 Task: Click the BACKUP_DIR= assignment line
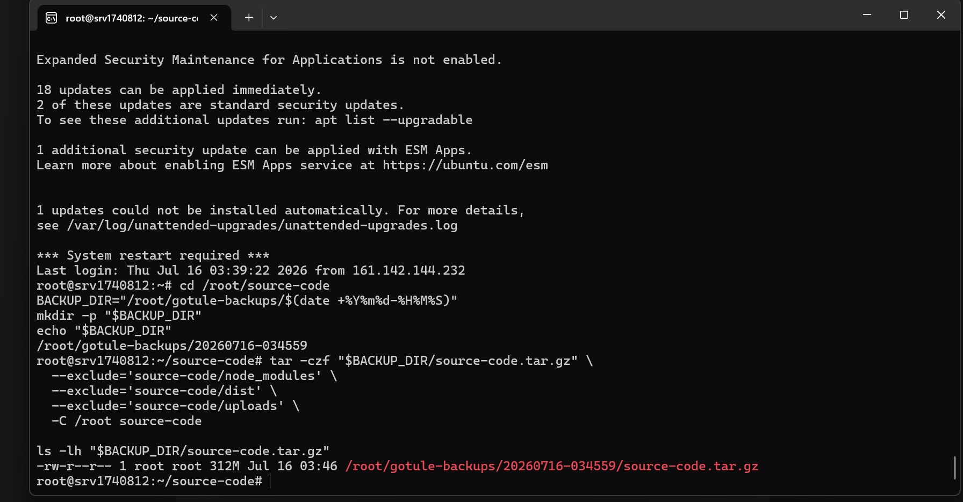pyautogui.click(x=247, y=300)
